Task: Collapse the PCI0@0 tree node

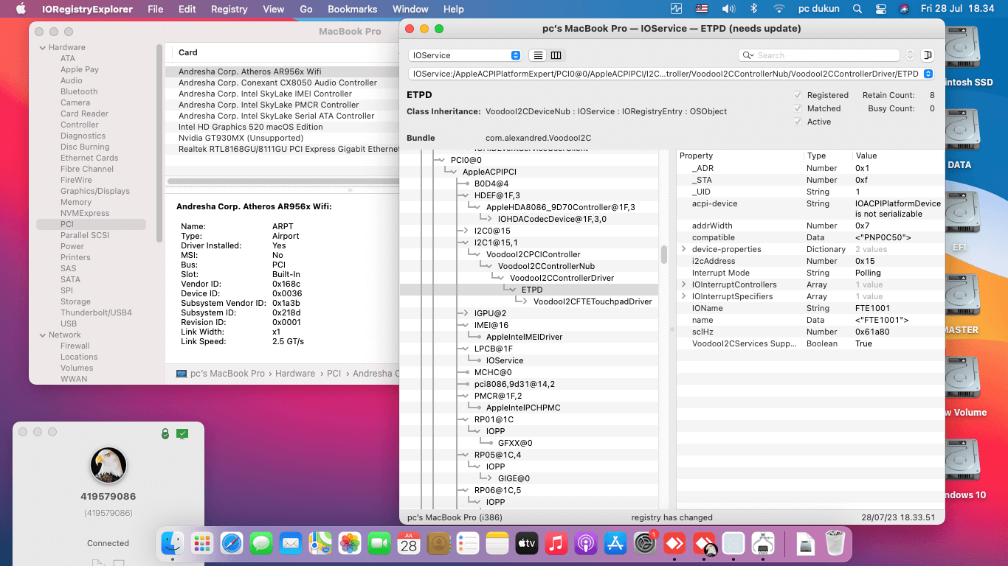Action: click(x=443, y=160)
